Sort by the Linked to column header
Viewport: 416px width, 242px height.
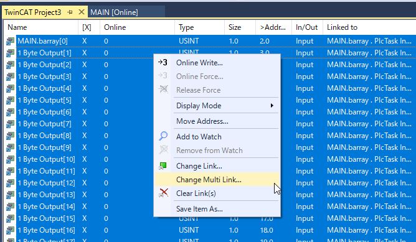tap(369, 27)
